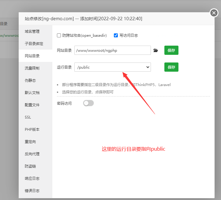Image resolution: width=221 pixels, height=200 pixels.
Task: Switch to the 子目录绑定 tab
Action: 34,44
